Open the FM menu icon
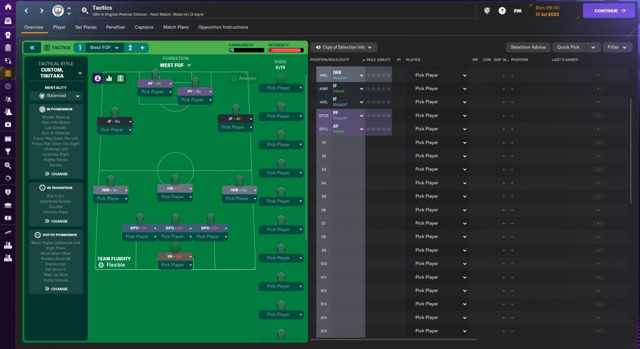Image resolution: width=640 pixels, height=349 pixels. tap(517, 10)
